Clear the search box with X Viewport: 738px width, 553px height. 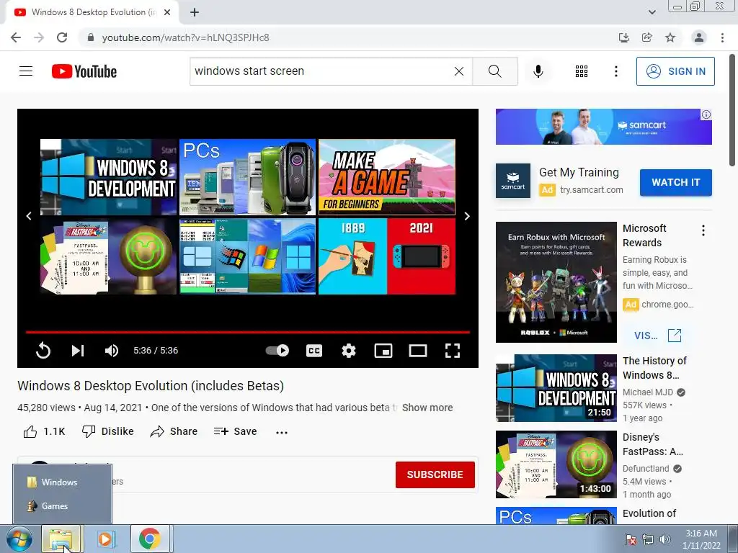(459, 71)
